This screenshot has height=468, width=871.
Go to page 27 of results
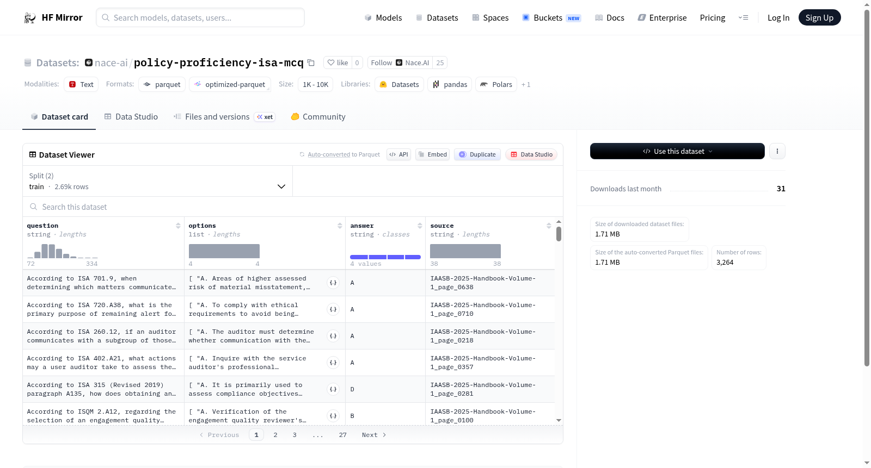point(343,435)
